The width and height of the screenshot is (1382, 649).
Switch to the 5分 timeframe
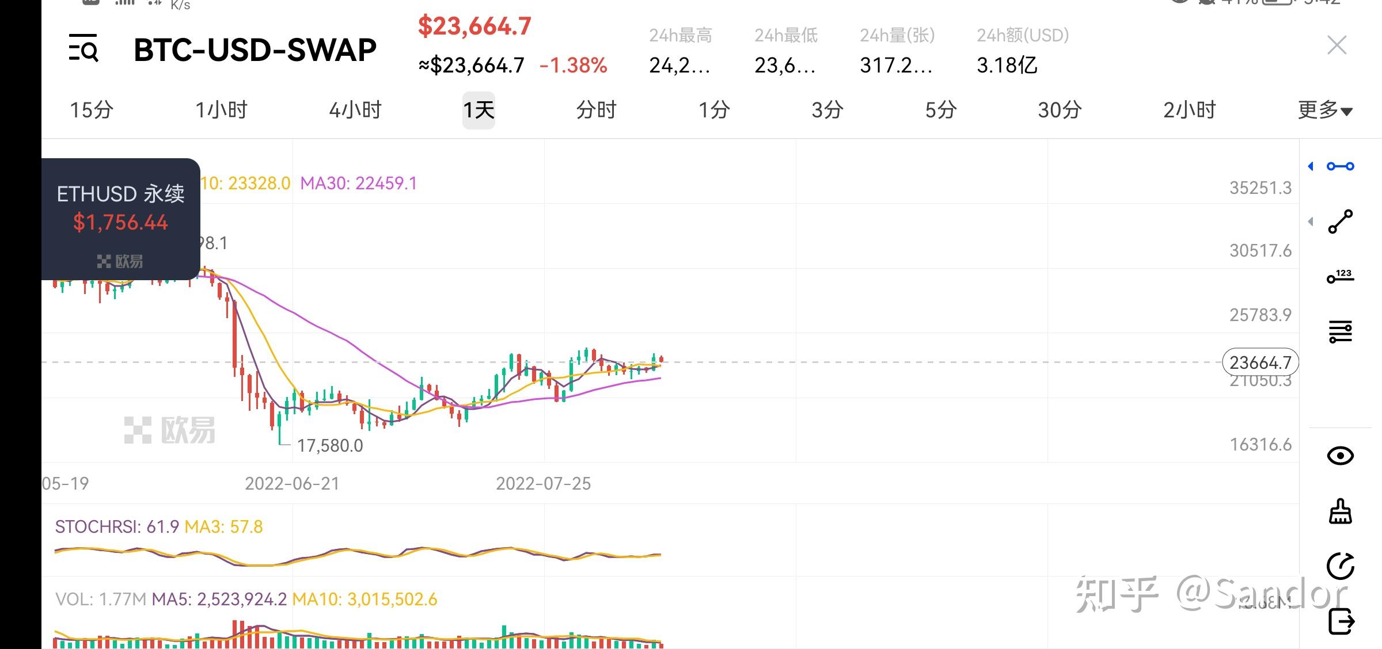940,110
